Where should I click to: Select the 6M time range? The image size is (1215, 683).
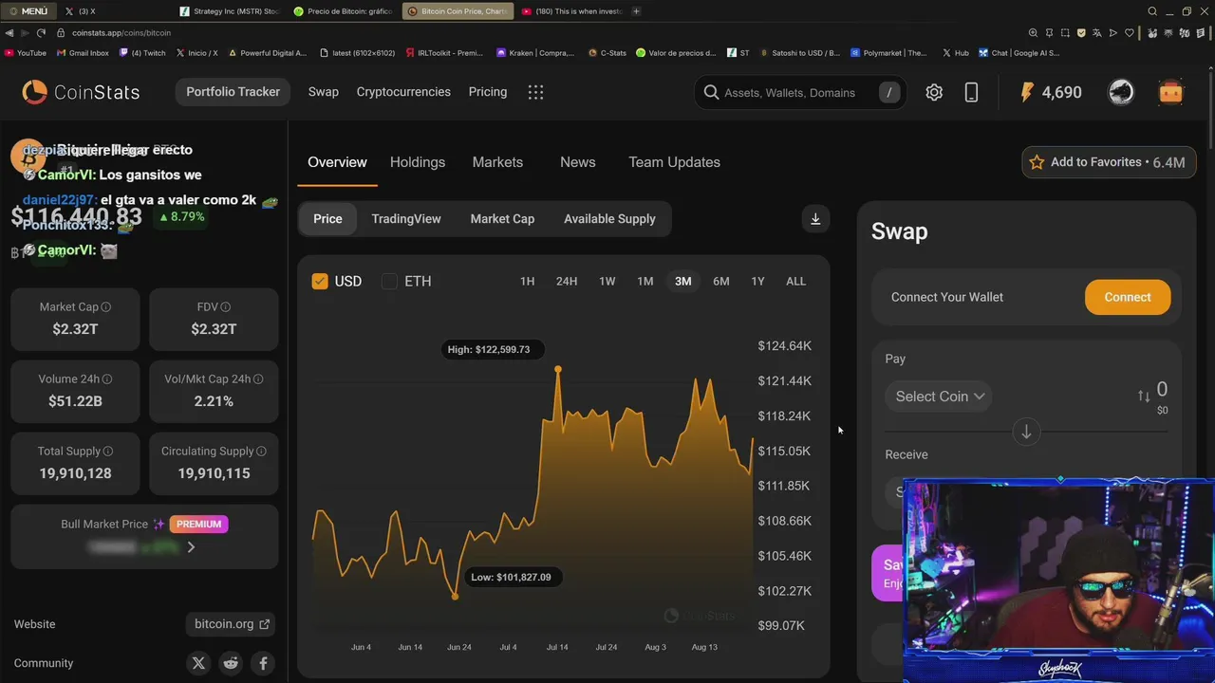[x=721, y=281]
